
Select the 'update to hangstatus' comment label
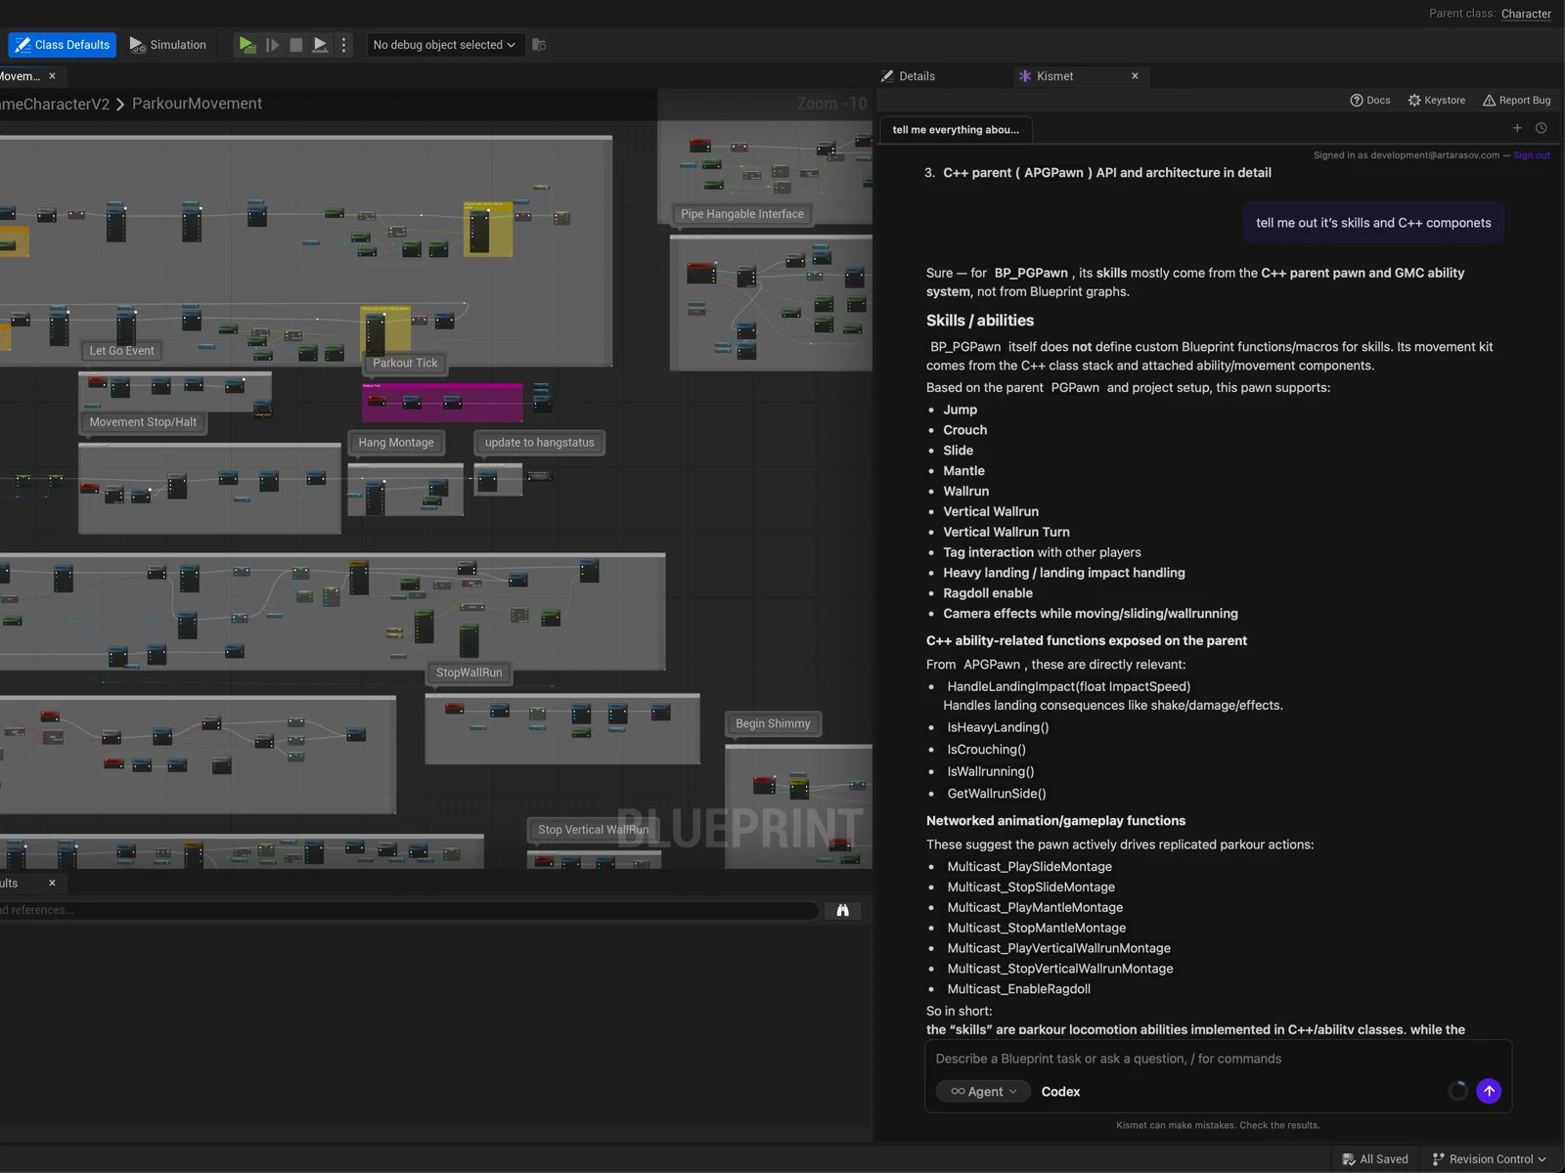[x=539, y=443]
